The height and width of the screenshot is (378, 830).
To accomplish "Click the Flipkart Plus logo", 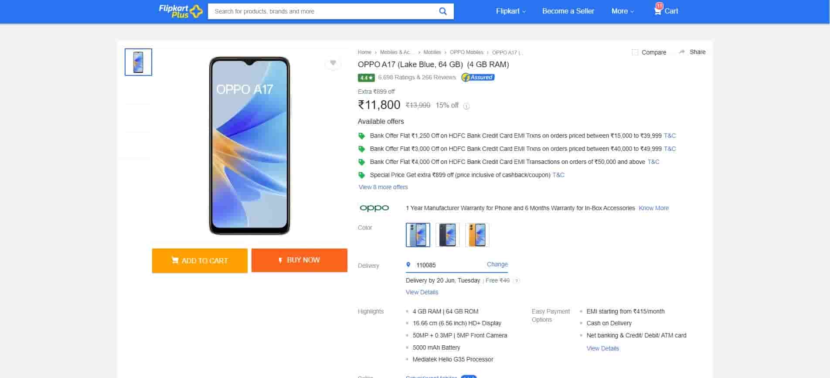I will coord(180,11).
